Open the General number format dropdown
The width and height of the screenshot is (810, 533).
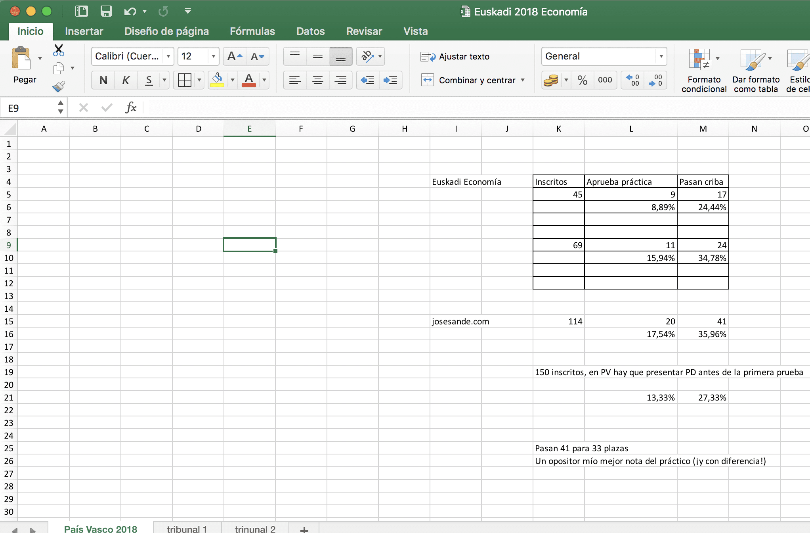tap(661, 56)
